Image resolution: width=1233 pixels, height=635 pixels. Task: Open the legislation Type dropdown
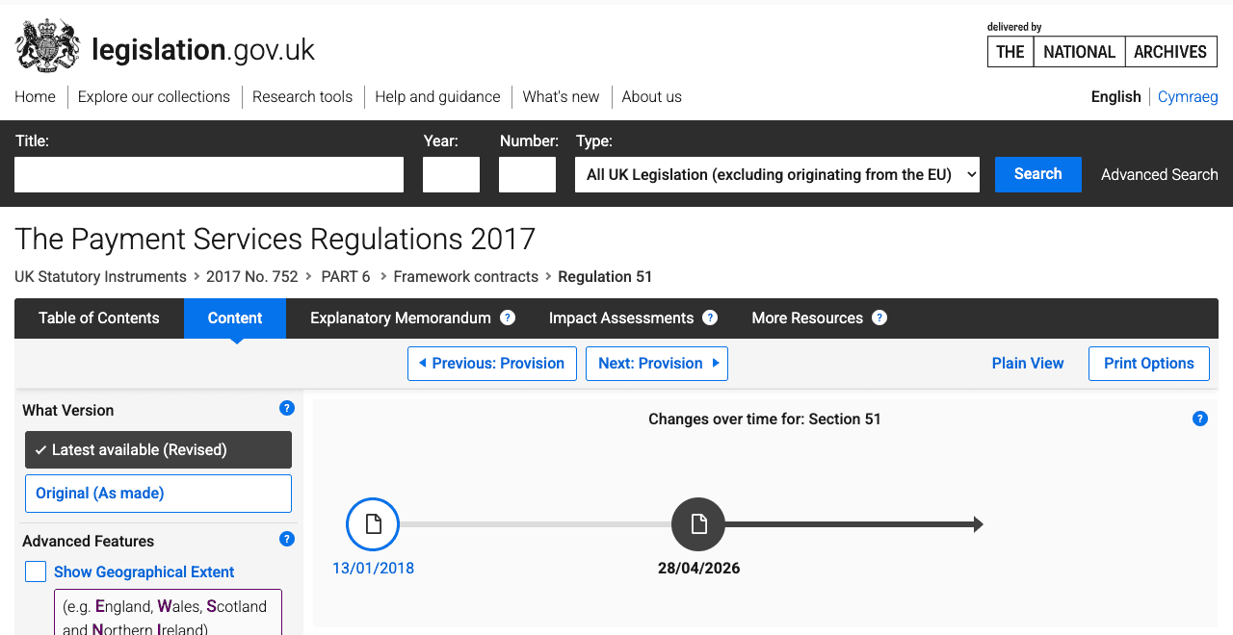[777, 174]
